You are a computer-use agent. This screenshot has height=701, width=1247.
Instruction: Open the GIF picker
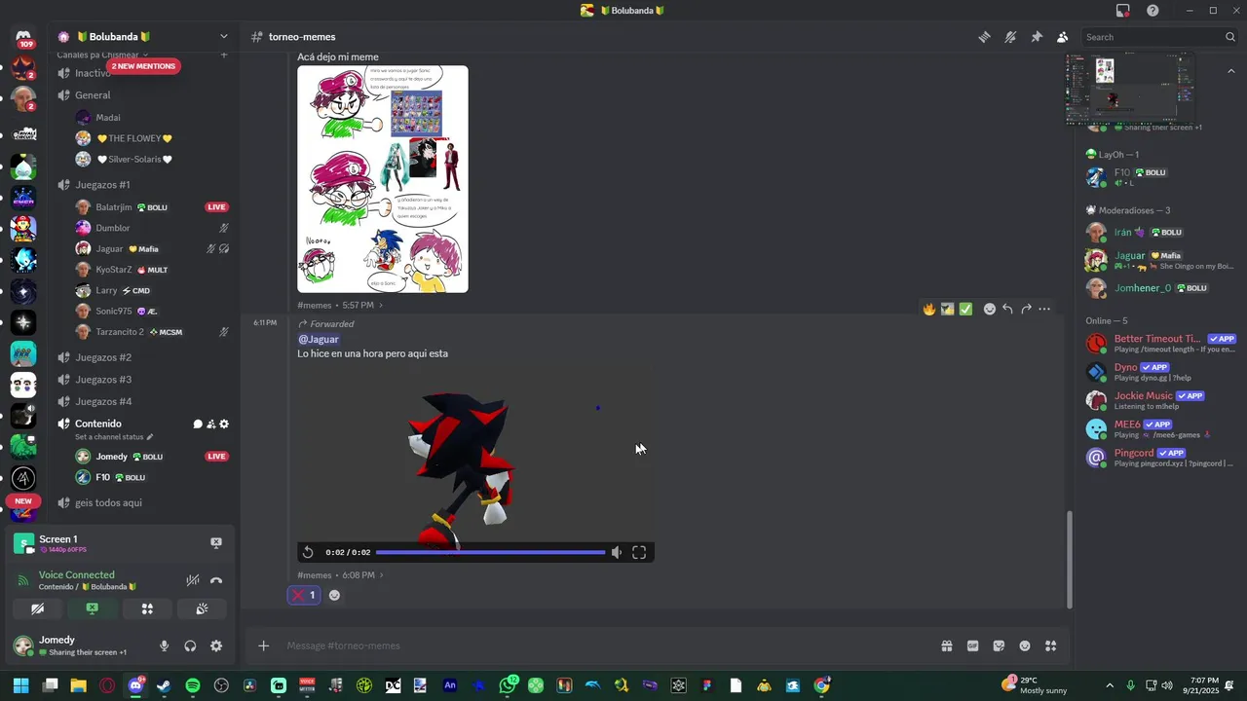(x=972, y=646)
